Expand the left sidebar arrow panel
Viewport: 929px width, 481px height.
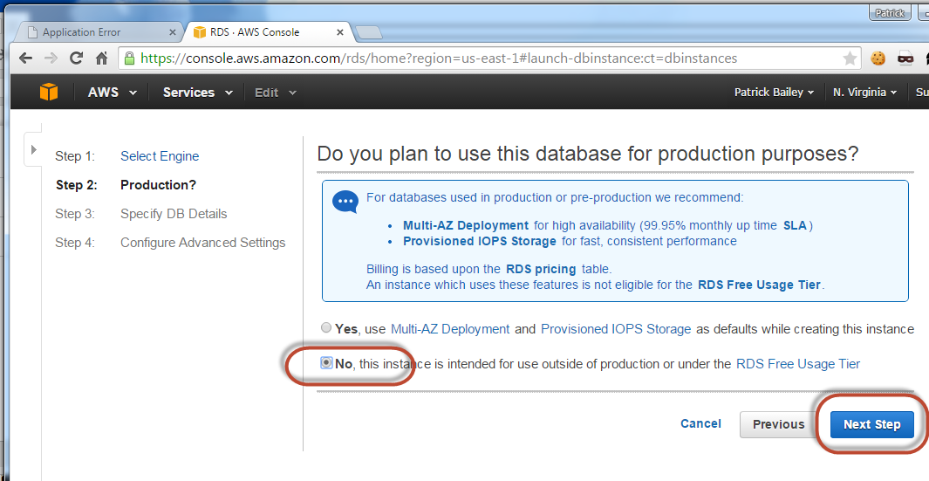point(33,149)
